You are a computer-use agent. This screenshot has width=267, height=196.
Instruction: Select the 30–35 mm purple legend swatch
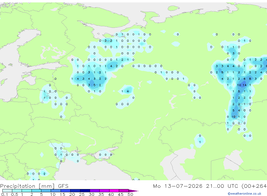95,191
